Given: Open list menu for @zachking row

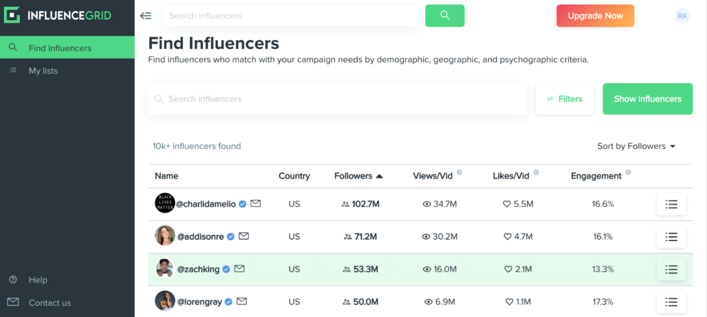Looking at the screenshot, I should [x=671, y=269].
